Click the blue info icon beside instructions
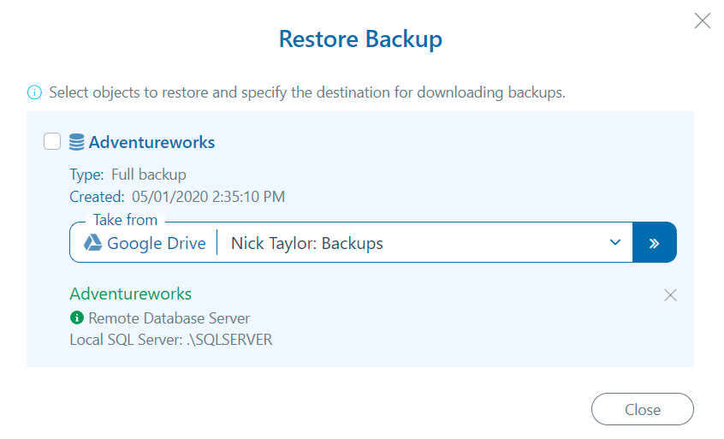 (34, 92)
